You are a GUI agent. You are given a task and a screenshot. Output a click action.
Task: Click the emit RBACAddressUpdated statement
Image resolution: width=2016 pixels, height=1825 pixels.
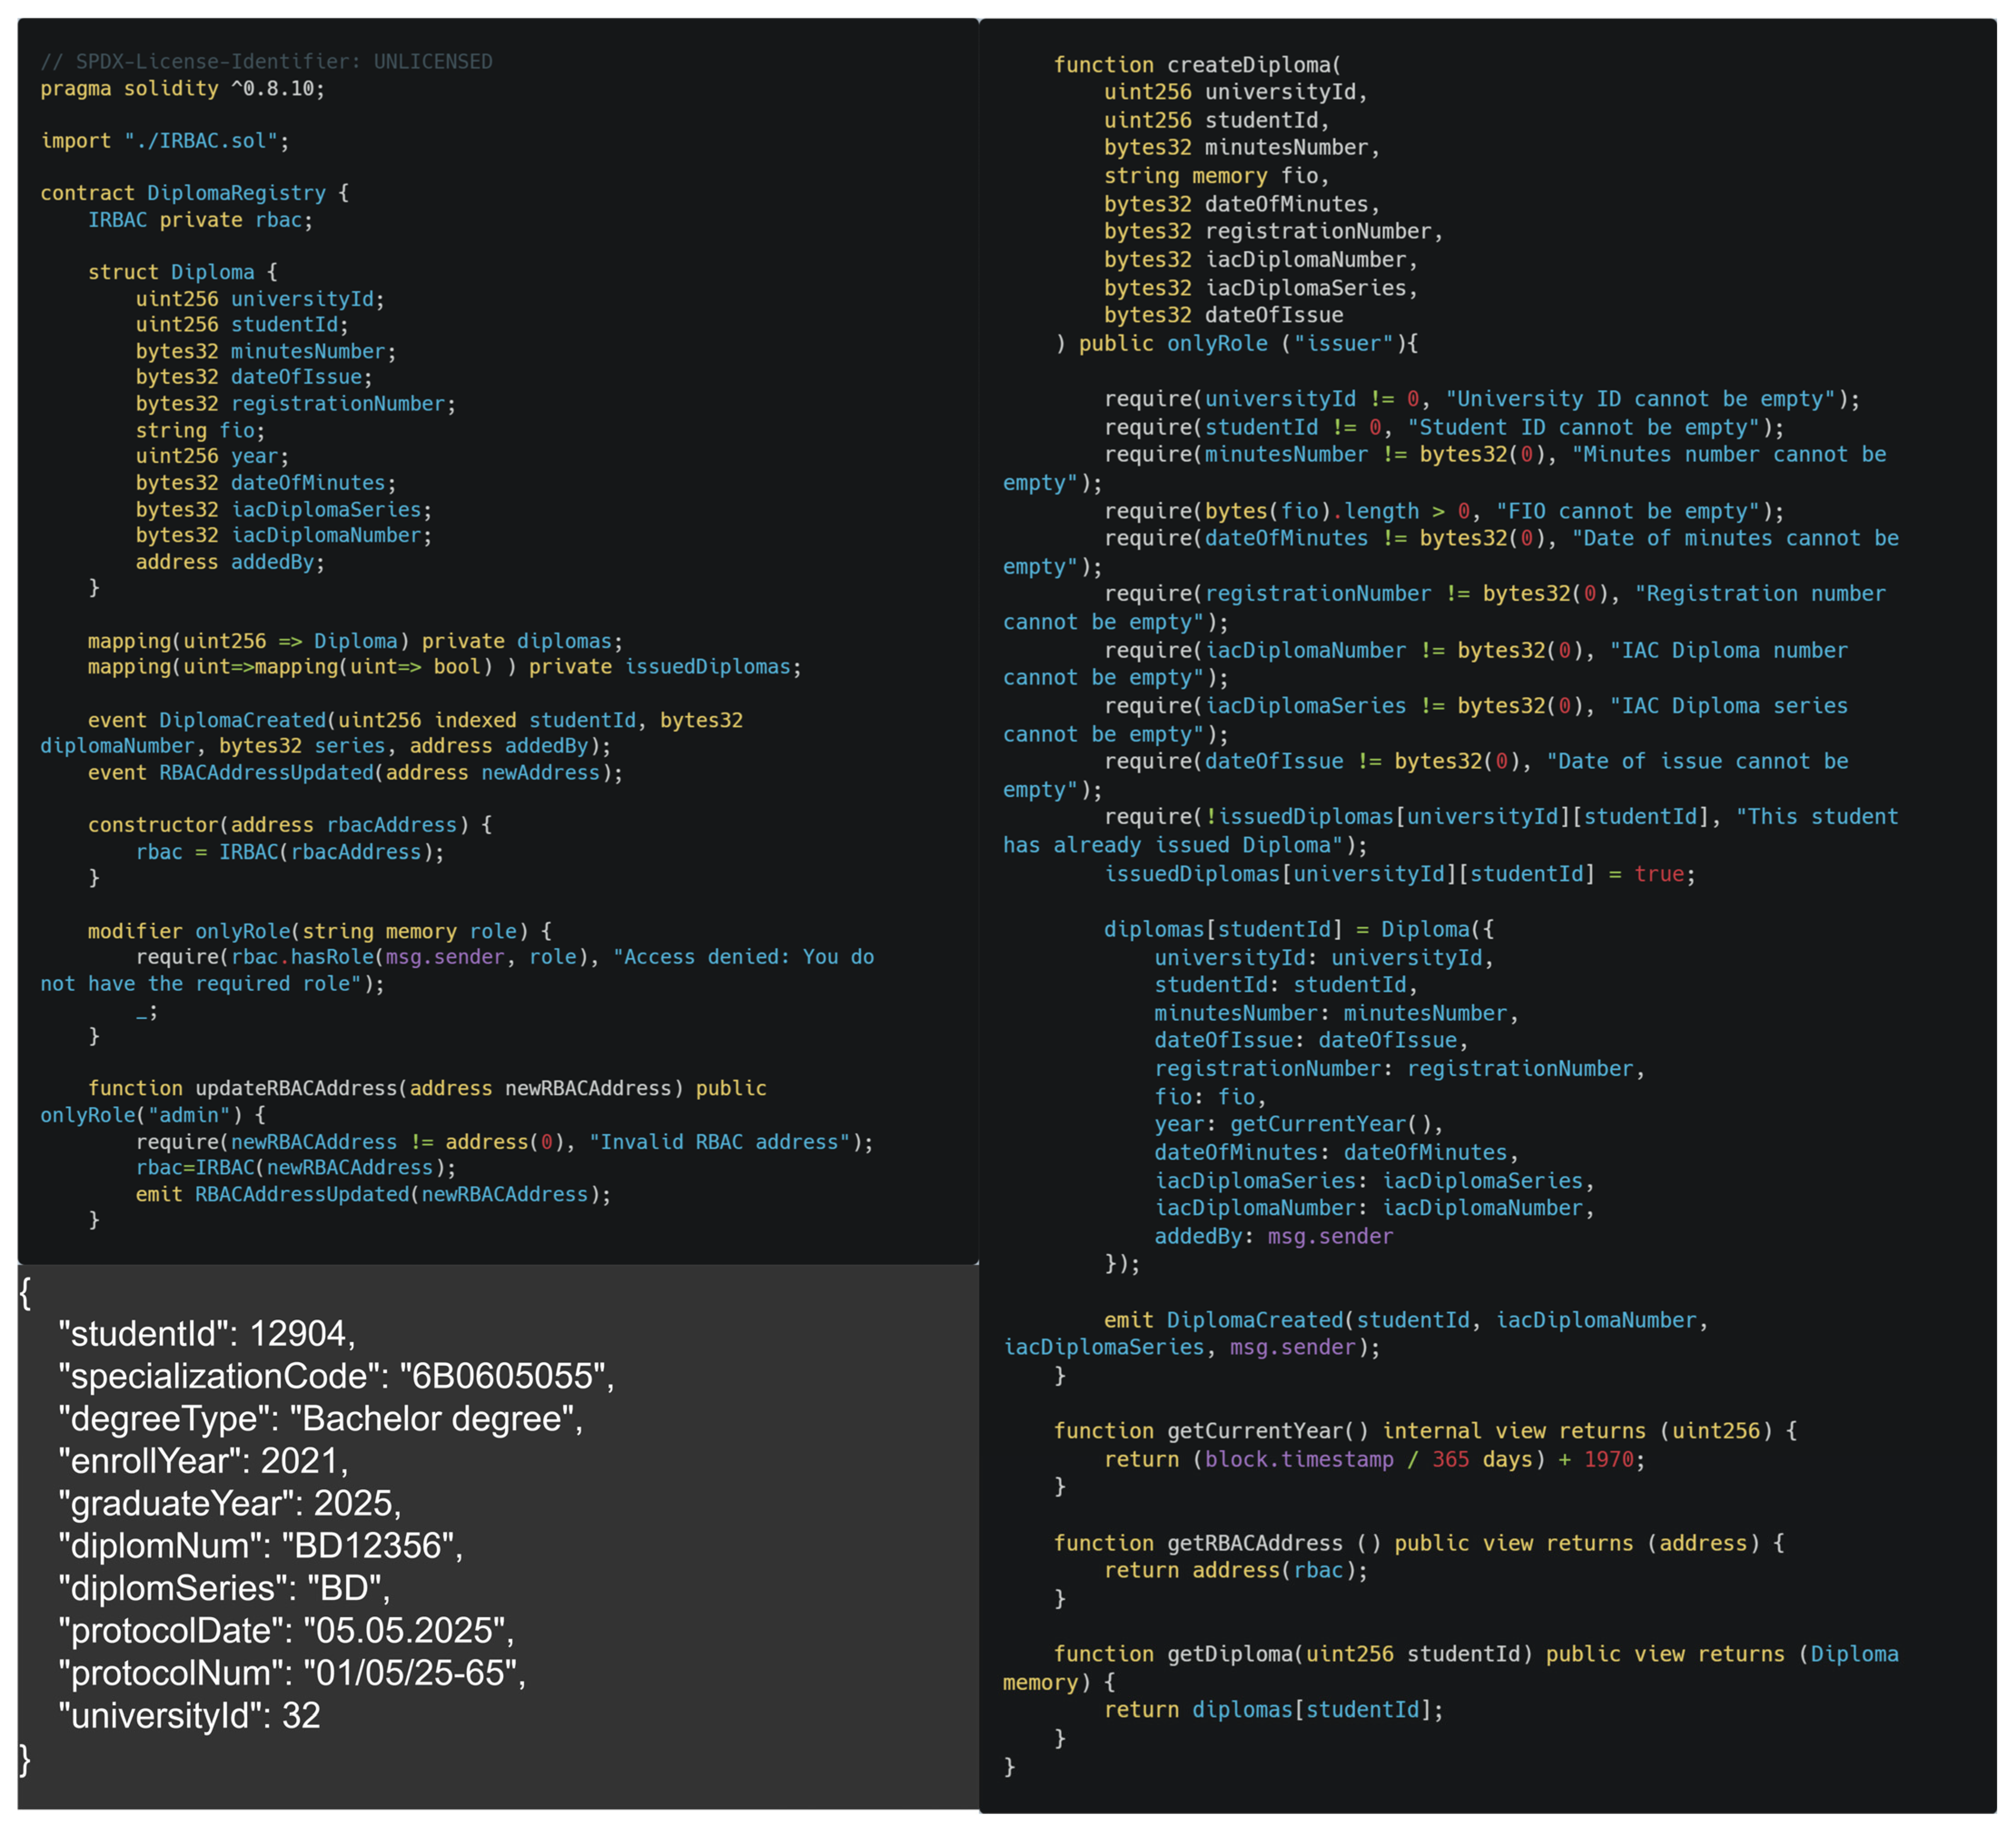tap(373, 1194)
